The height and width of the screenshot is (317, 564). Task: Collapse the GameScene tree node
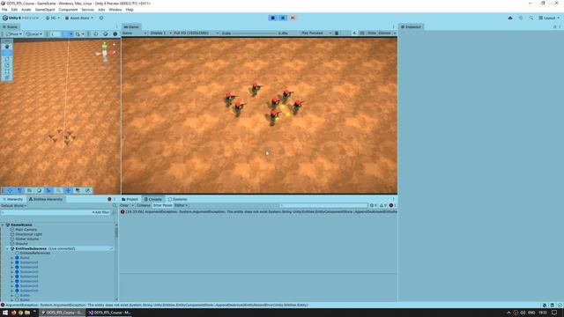(x=3, y=225)
